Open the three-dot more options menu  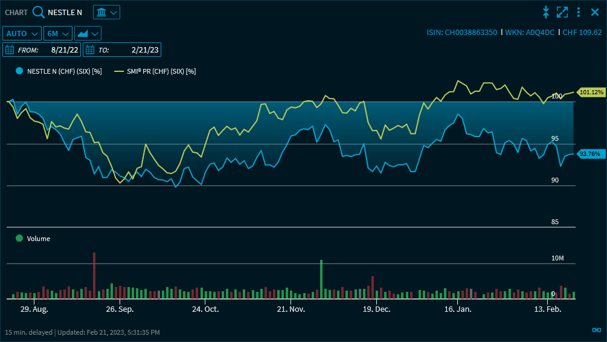click(x=579, y=12)
